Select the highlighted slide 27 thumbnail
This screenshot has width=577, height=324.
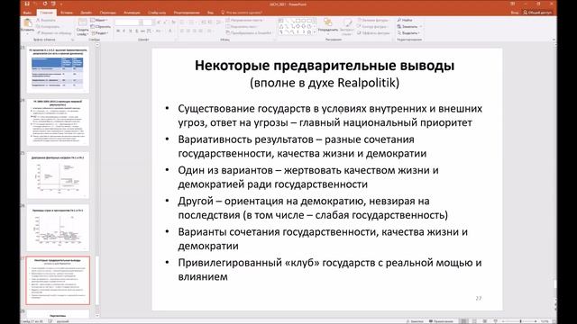point(58,281)
